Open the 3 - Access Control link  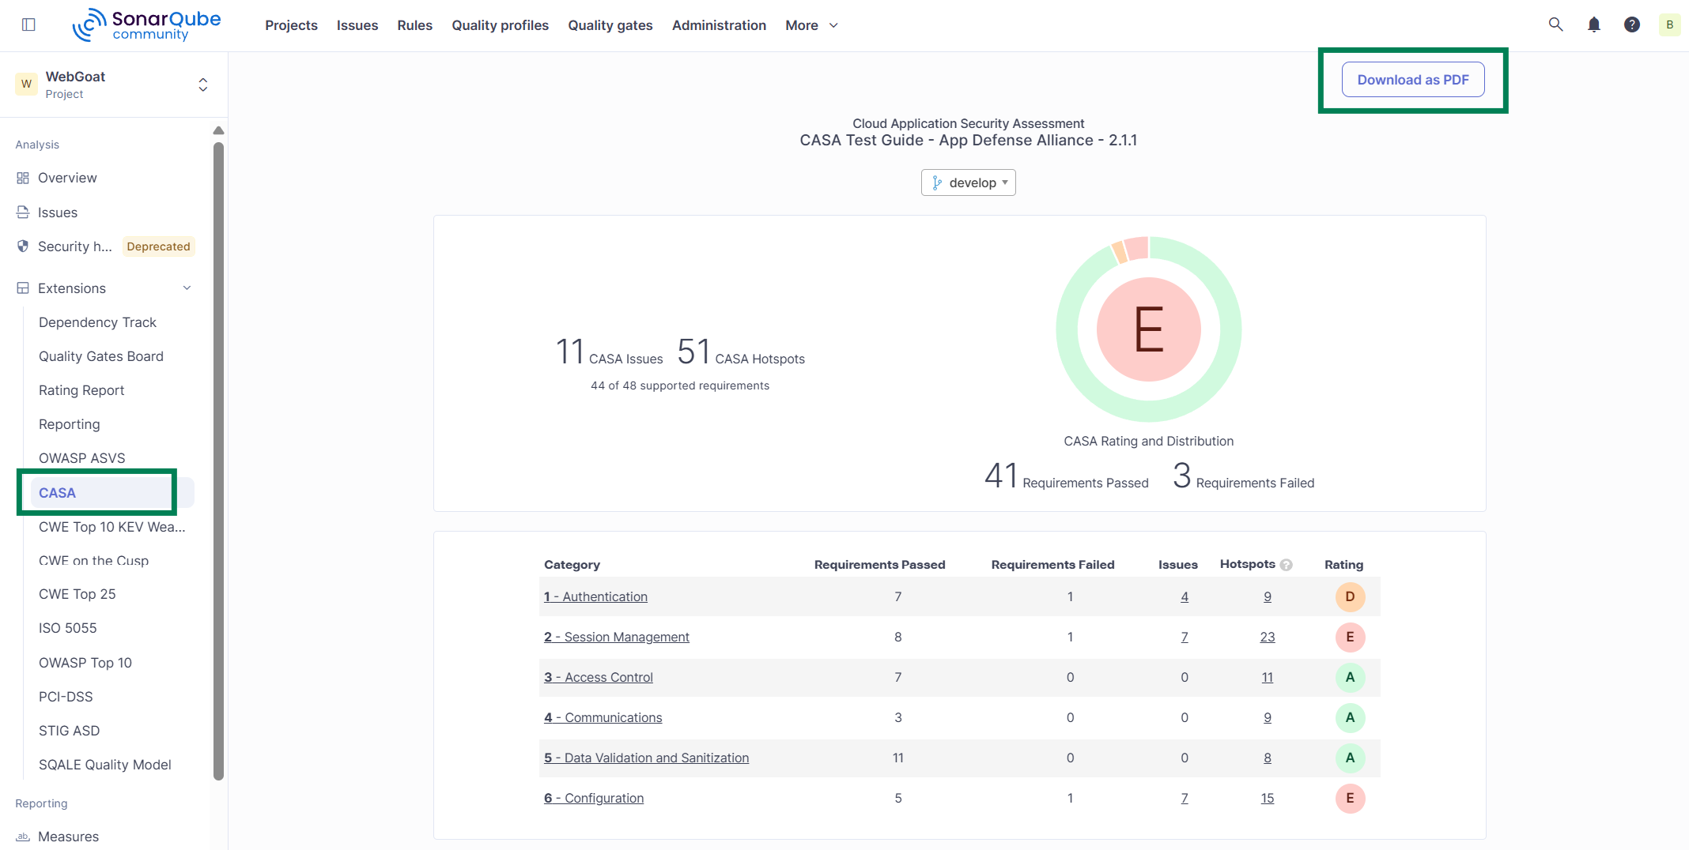(599, 677)
